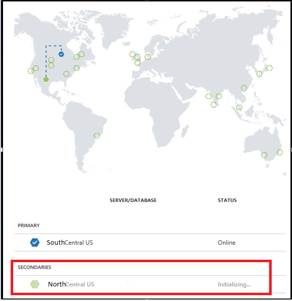292x301 pixels.
Task: Click the SERVER/DATABASE column header
Action: (133, 200)
